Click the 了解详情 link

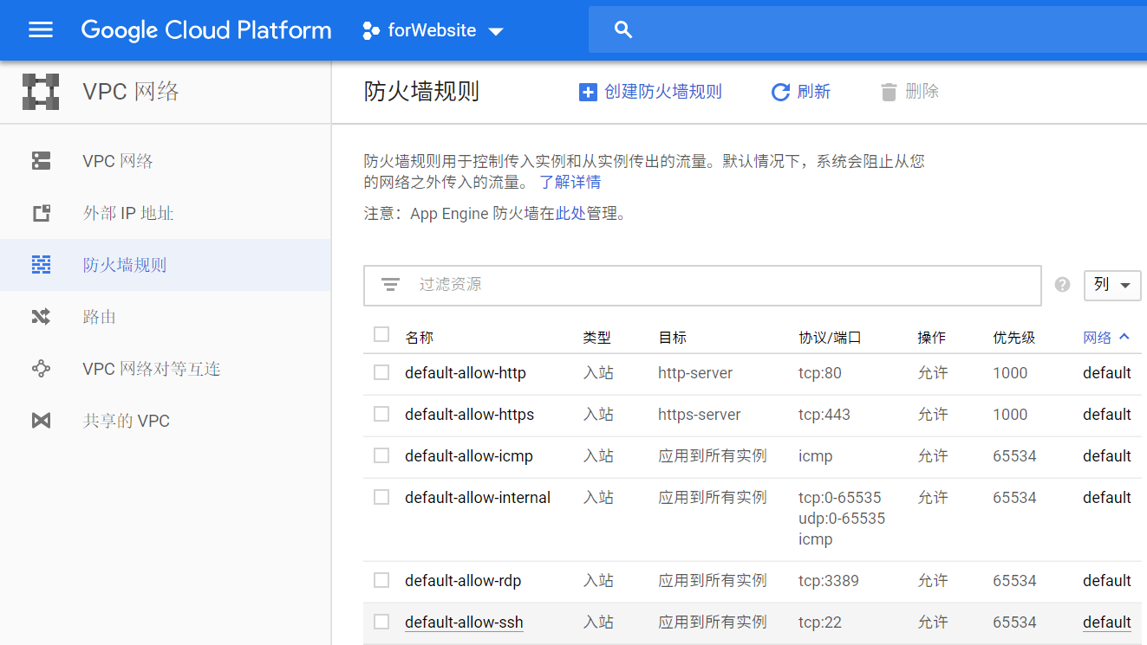coord(570,183)
